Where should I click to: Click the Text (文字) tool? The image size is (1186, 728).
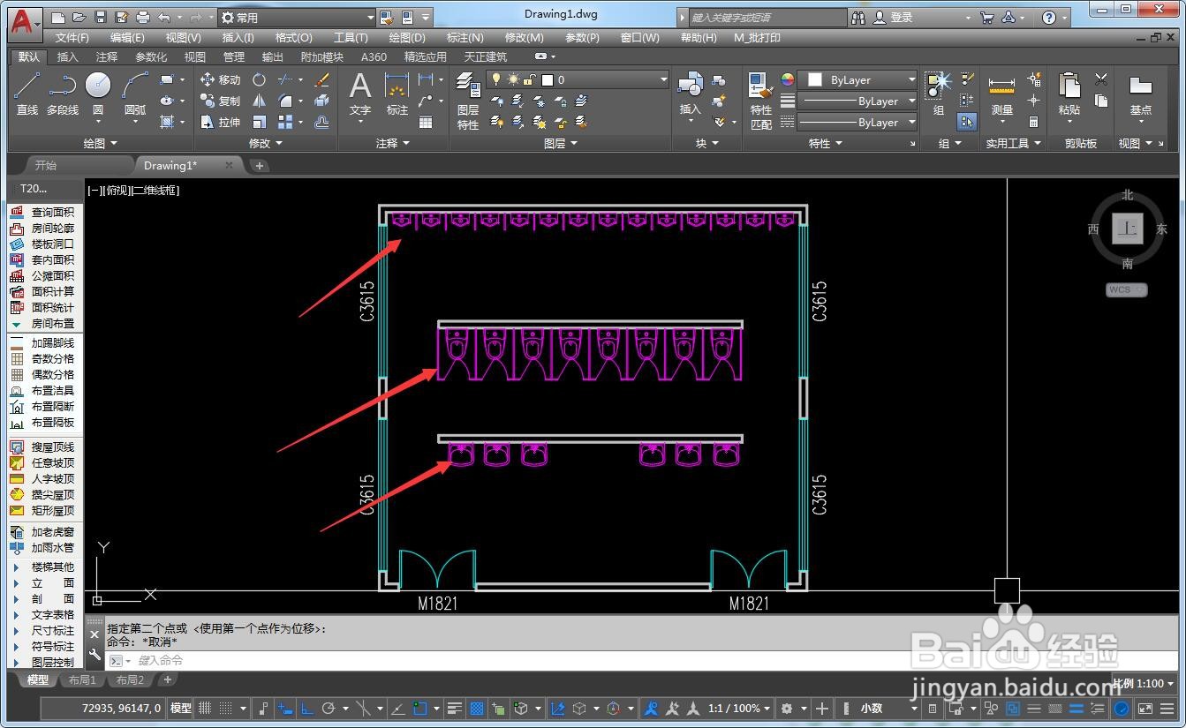tap(359, 94)
